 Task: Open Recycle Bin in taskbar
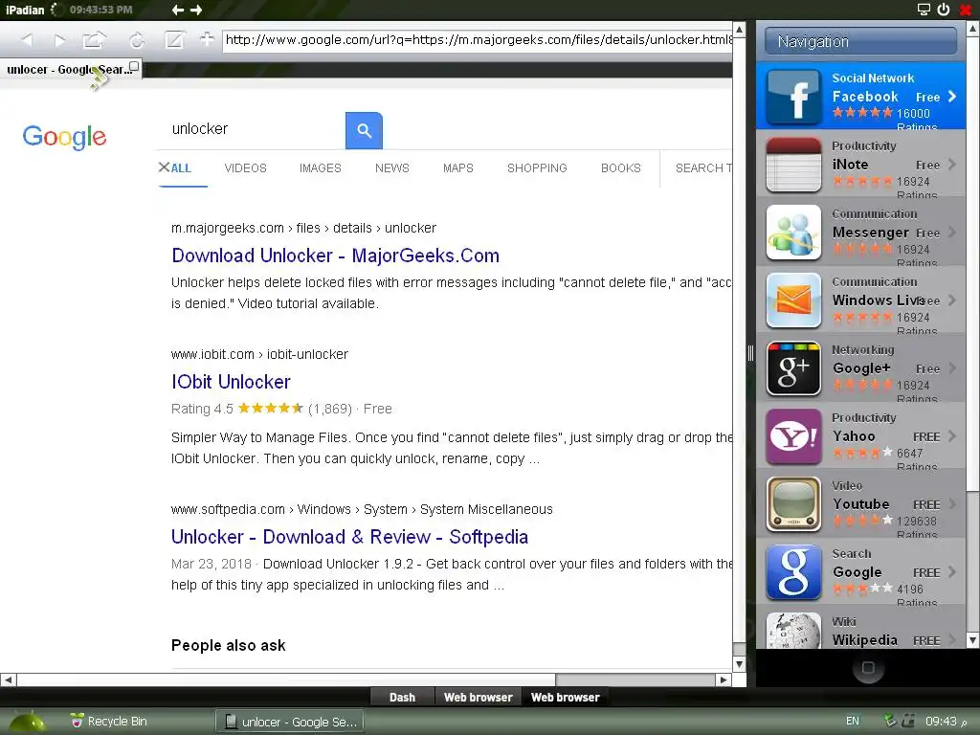click(108, 722)
